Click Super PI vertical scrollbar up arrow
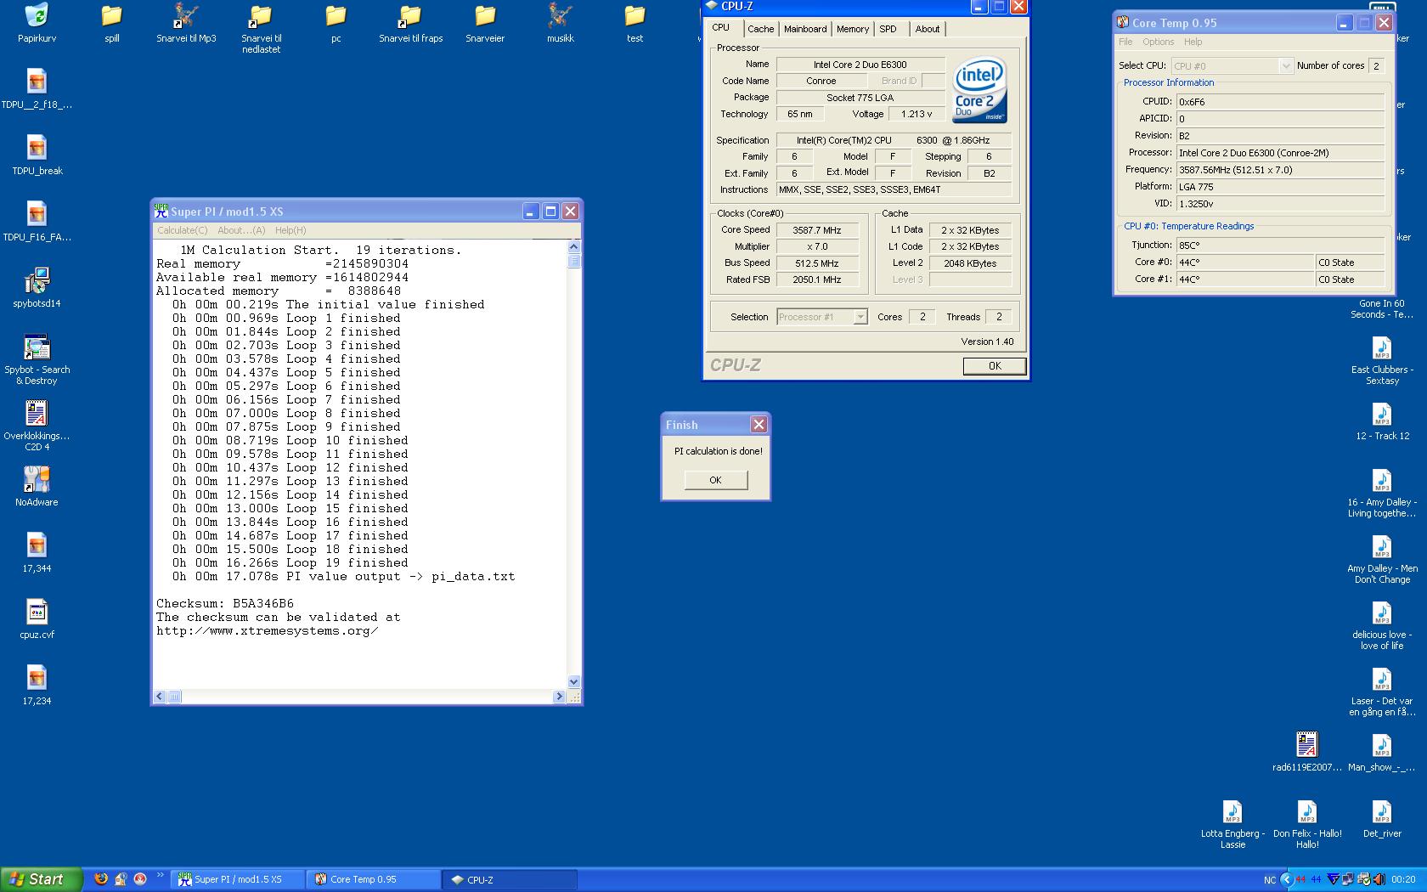 pos(573,246)
